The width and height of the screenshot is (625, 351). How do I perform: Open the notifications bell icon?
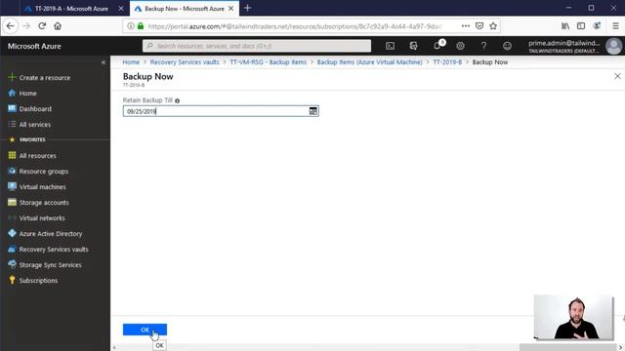(x=437, y=46)
